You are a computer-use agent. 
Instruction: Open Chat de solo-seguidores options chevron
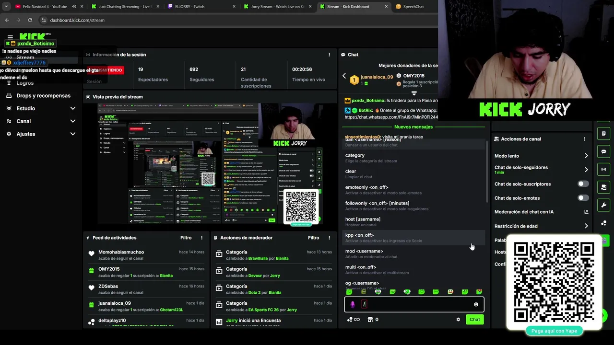[586, 170]
